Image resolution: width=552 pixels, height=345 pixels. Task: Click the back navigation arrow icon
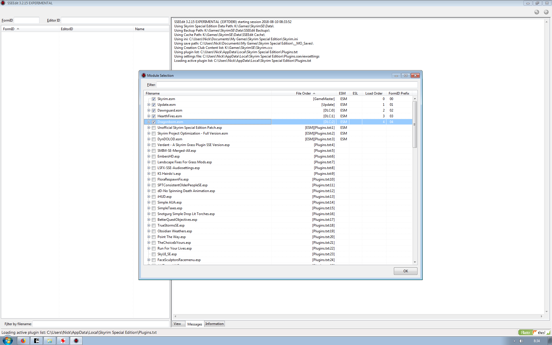(x=536, y=12)
